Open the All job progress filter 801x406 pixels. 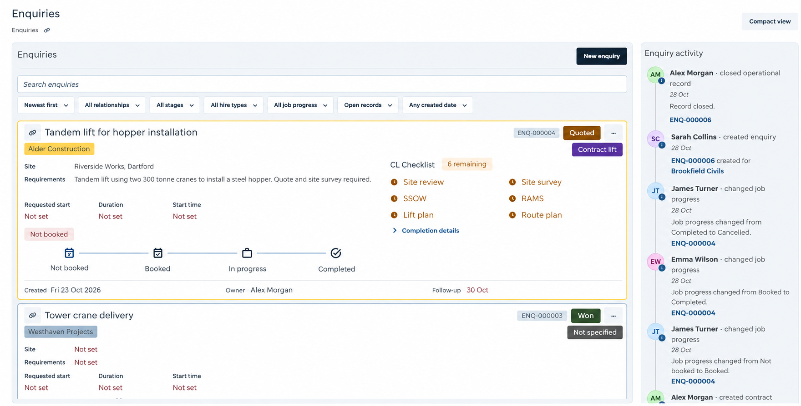coord(300,105)
